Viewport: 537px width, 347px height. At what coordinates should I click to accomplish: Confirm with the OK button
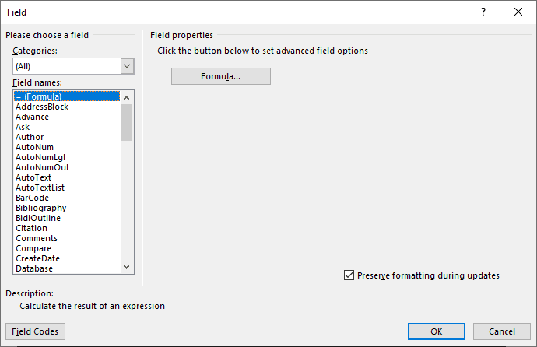click(437, 331)
